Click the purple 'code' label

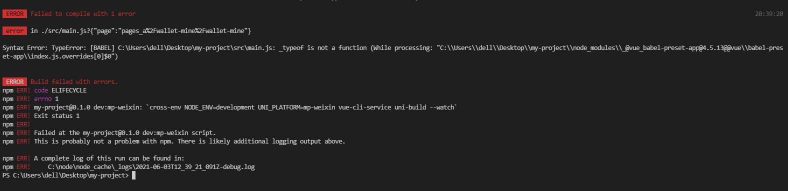[x=41, y=90]
